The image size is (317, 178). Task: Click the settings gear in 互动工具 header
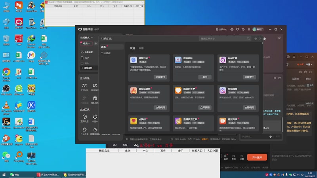[256, 38]
